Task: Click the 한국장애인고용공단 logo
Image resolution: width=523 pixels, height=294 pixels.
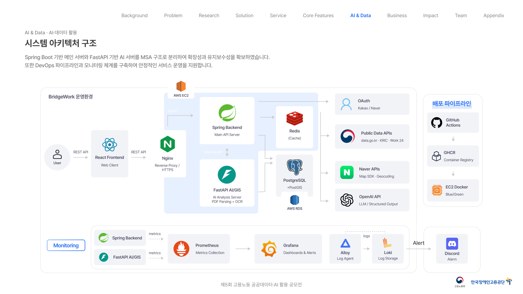Action: [491, 282]
